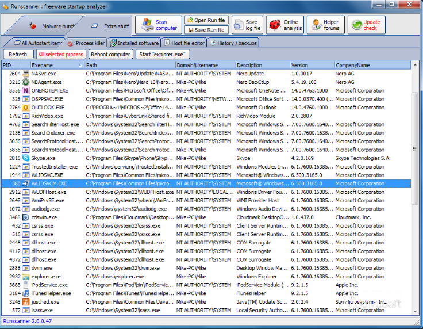Click the process list scroll up arrow
Image resolution: width=423 pixels, height=329 pixels.
(415, 65)
